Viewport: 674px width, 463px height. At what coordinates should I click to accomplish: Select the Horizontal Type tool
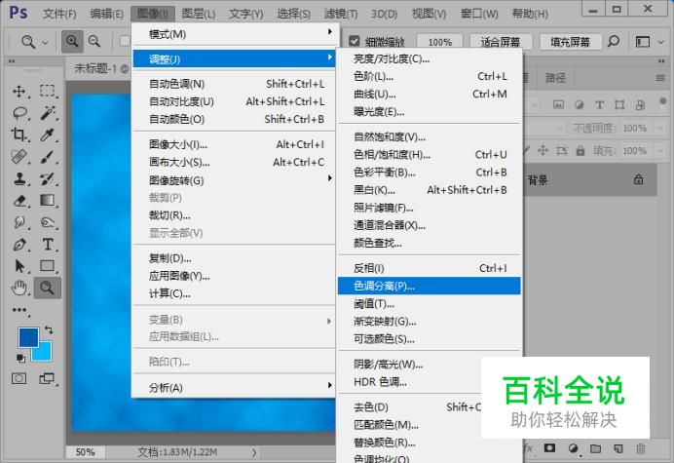coord(48,245)
